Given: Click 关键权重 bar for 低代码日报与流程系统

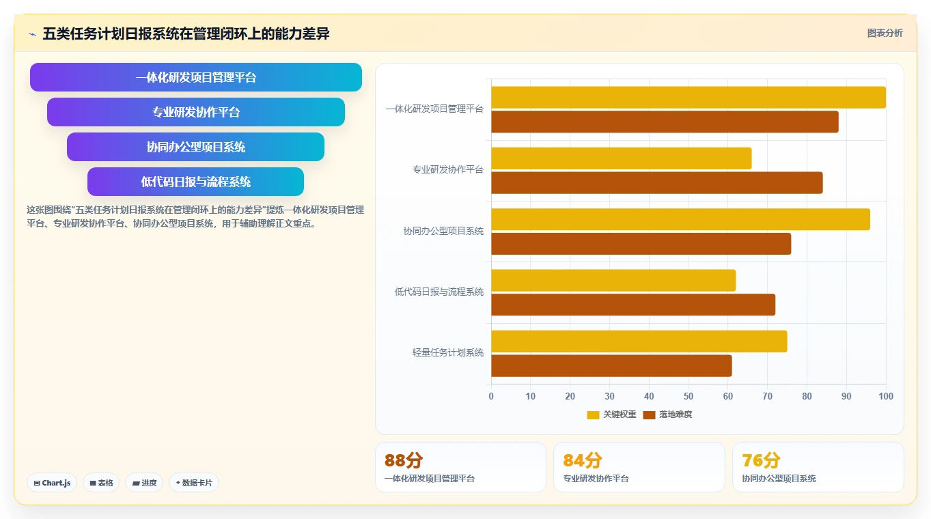Looking at the screenshot, I should click(x=613, y=280).
